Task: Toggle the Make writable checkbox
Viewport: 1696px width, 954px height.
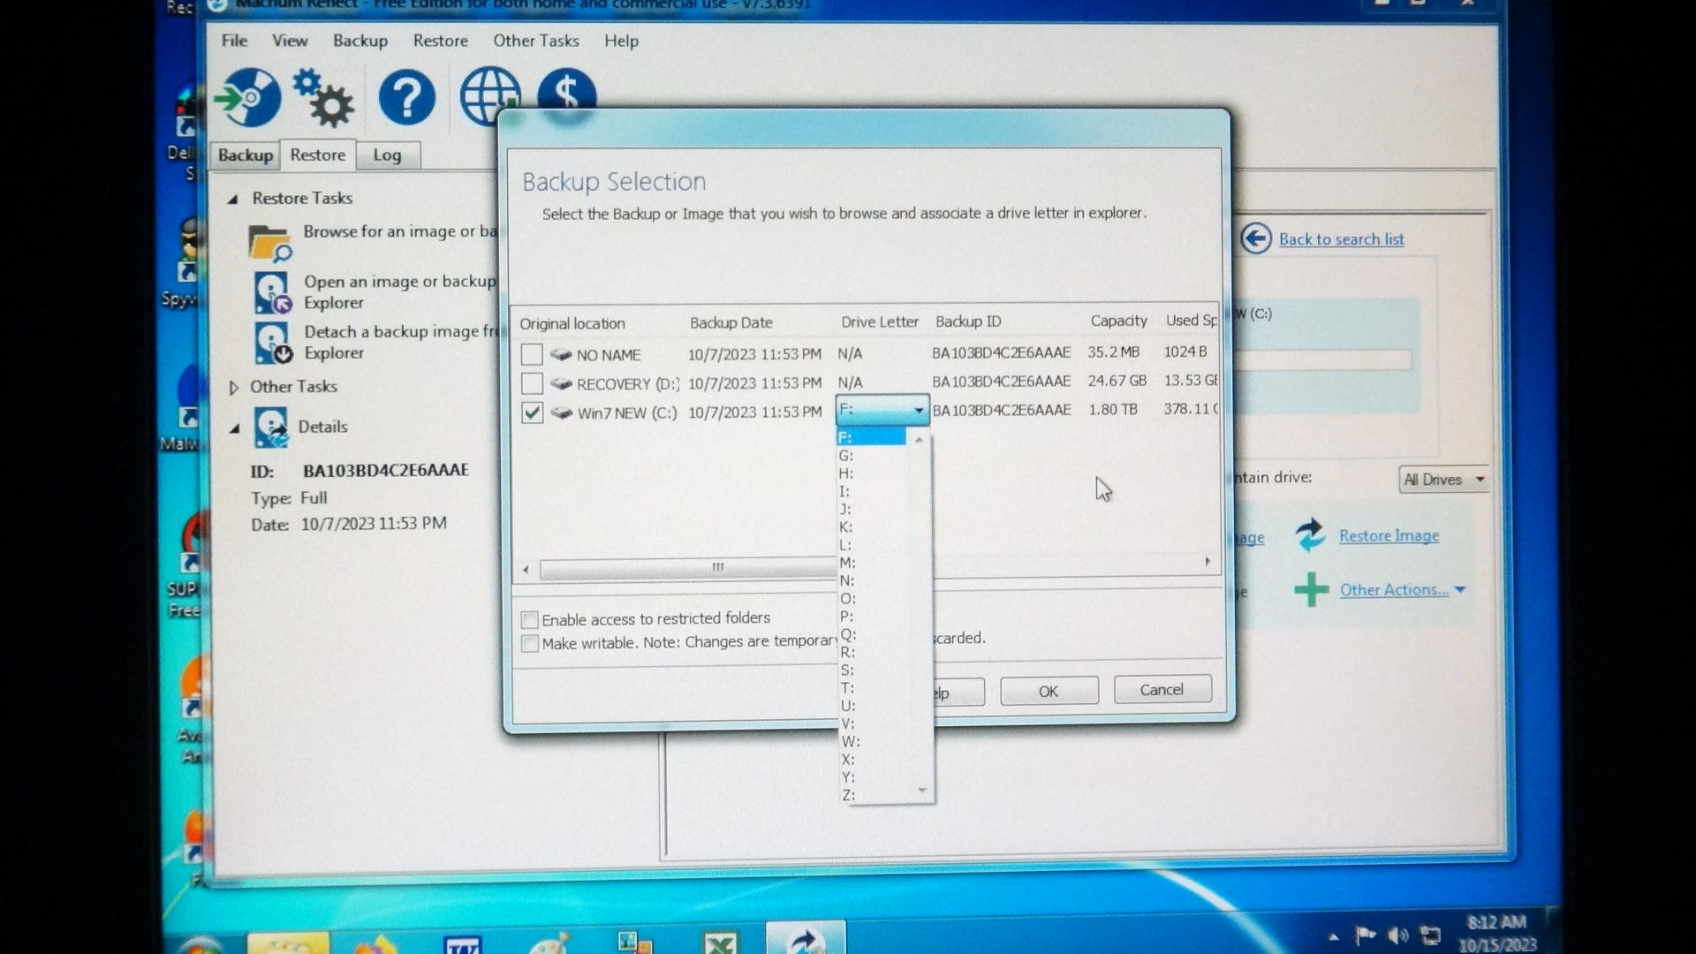Action: (x=530, y=643)
